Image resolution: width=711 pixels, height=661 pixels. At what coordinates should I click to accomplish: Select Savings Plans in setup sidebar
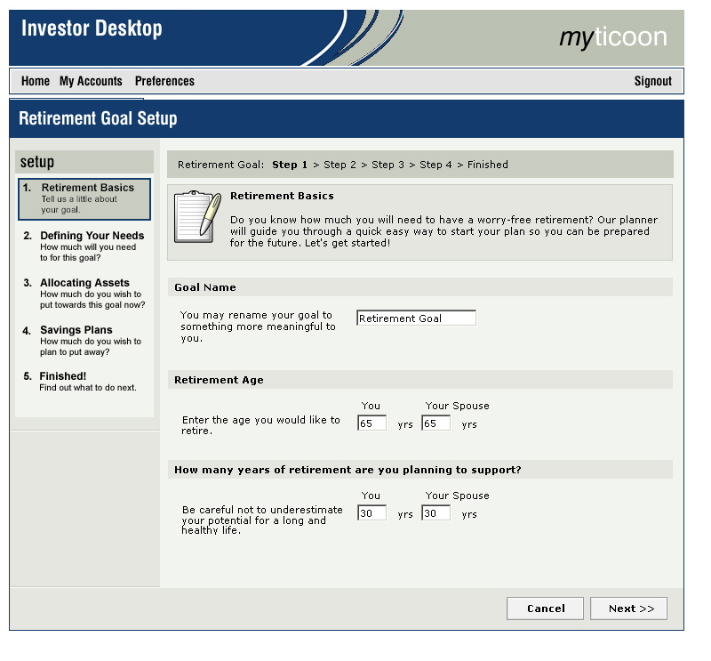coord(76,330)
